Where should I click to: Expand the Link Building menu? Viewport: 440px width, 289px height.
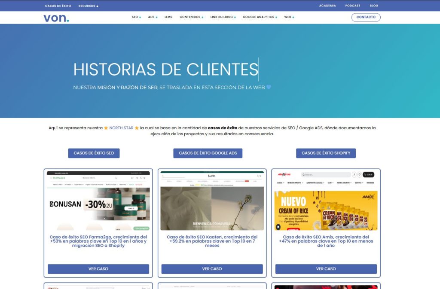point(223,17)
